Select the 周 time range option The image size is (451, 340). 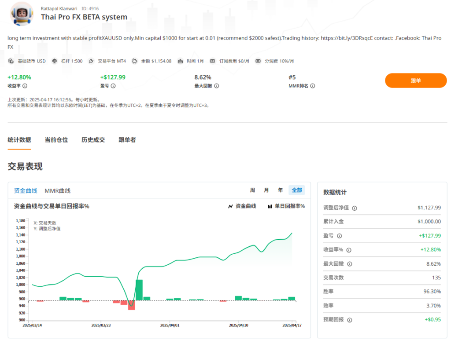pos(251,190)
